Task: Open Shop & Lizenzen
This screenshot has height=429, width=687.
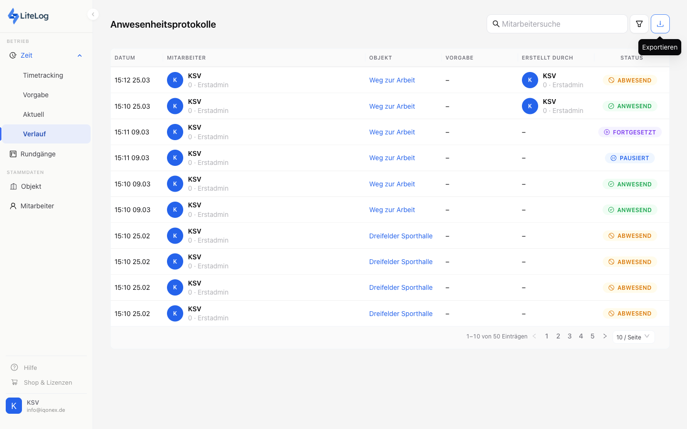Action: pos(48,382)
